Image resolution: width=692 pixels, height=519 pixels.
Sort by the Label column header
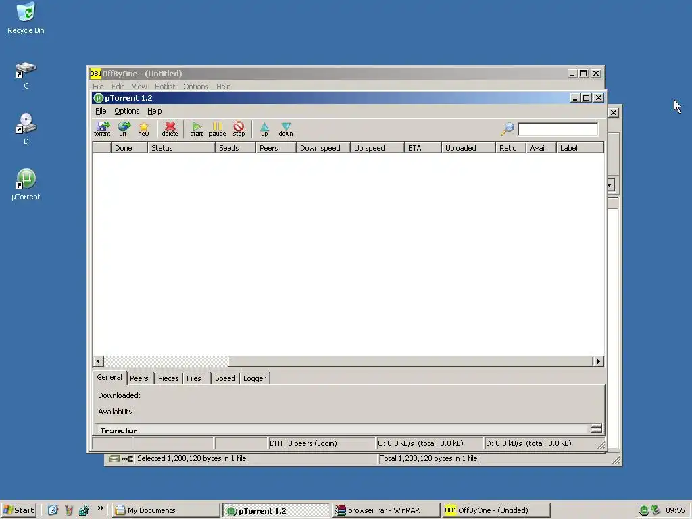(x=580, y=148)
